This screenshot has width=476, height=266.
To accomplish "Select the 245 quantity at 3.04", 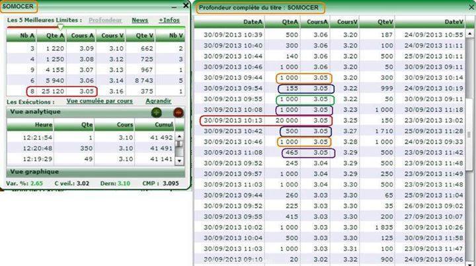I will coord(292,163).
